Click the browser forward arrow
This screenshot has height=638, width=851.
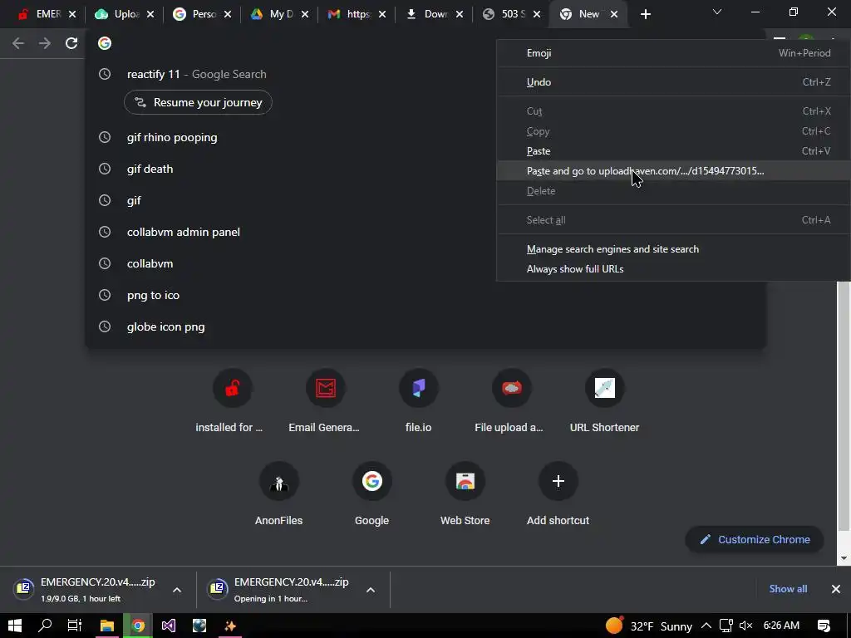click(x=45, y=43)
